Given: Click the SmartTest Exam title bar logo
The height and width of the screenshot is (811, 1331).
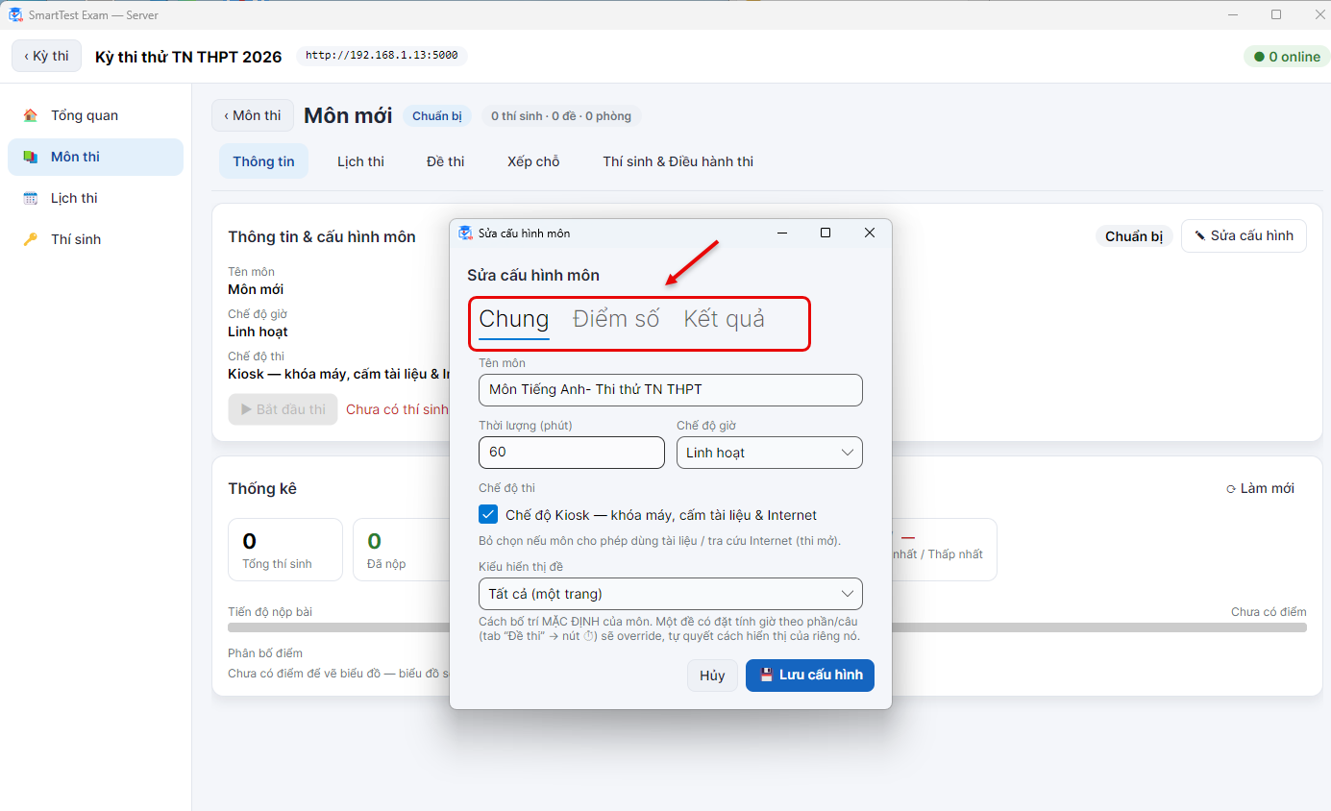Looking at the screenshot, I should coord(15,14).
